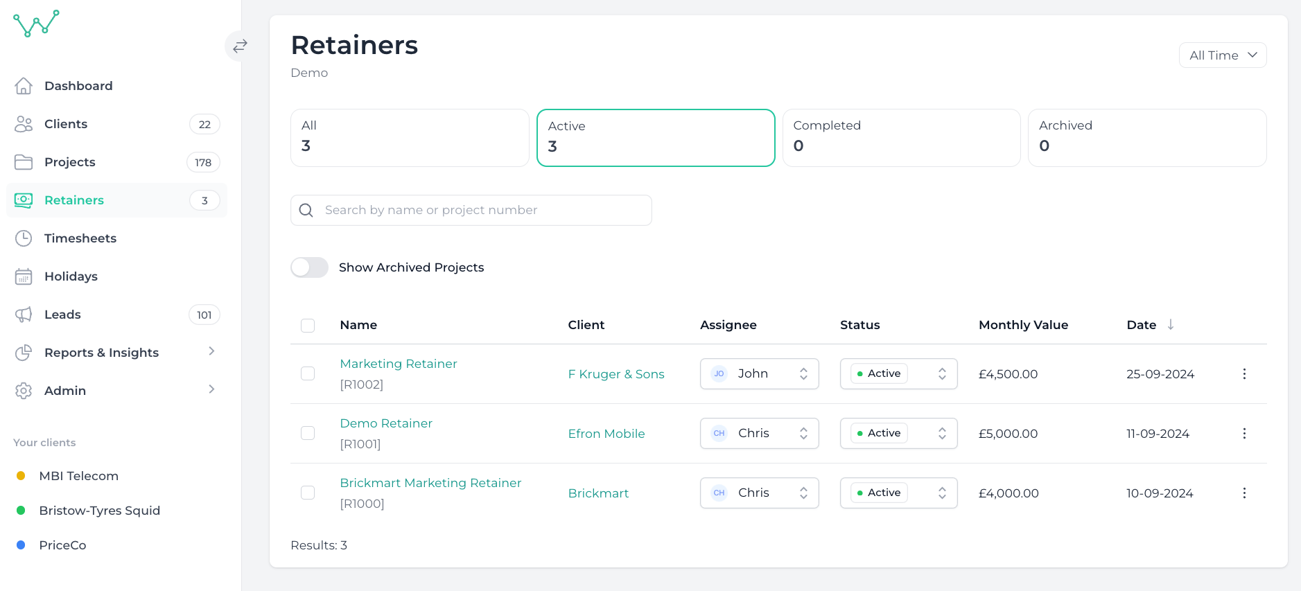Open the Efron Mobile client link
Viewport: 1301px width, 591px height.
(606, 434)
